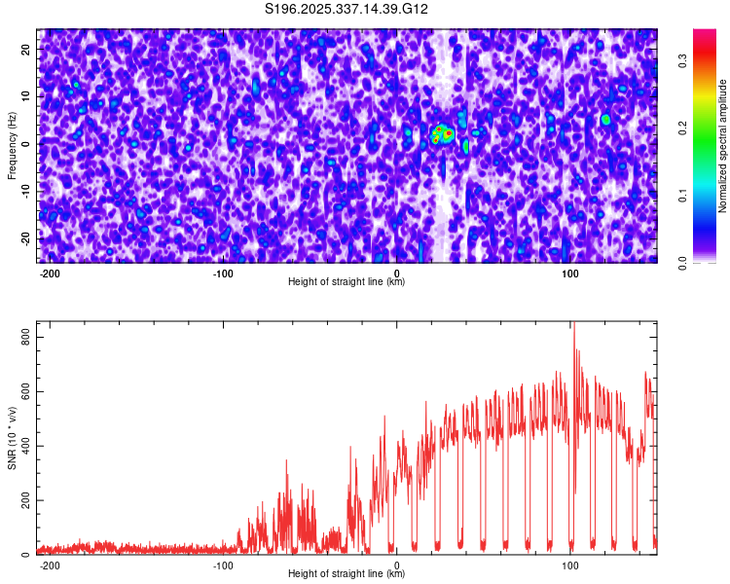Click the magenta top of the color bar

[x=704, y=37]
